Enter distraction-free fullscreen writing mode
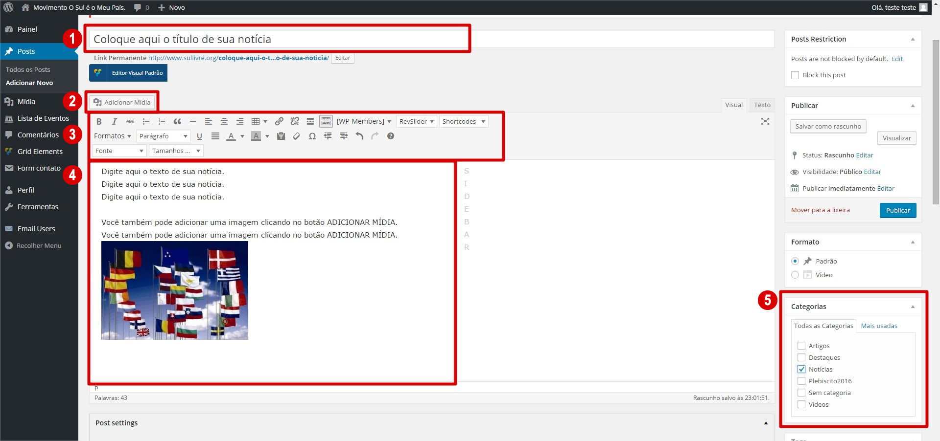 pos(765,122)
